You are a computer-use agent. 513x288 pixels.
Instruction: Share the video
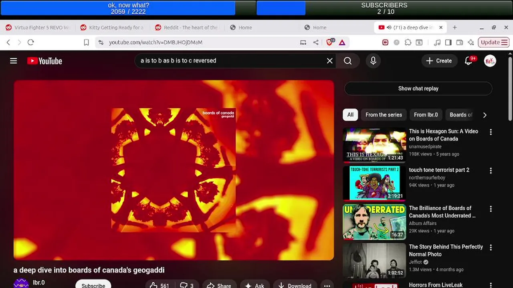coord(219,285)
